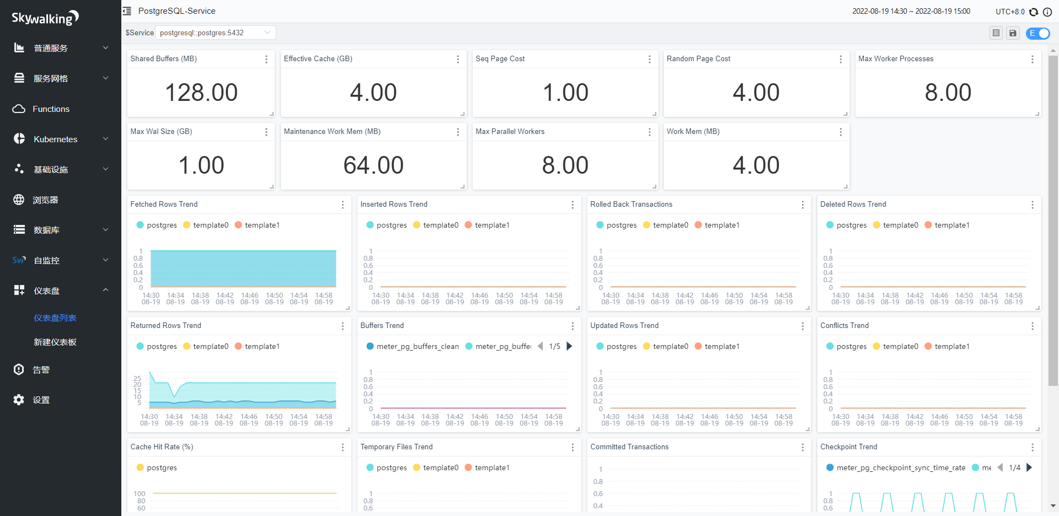Go to next legend page in Checkpoint Trend

pos(1029,467)
